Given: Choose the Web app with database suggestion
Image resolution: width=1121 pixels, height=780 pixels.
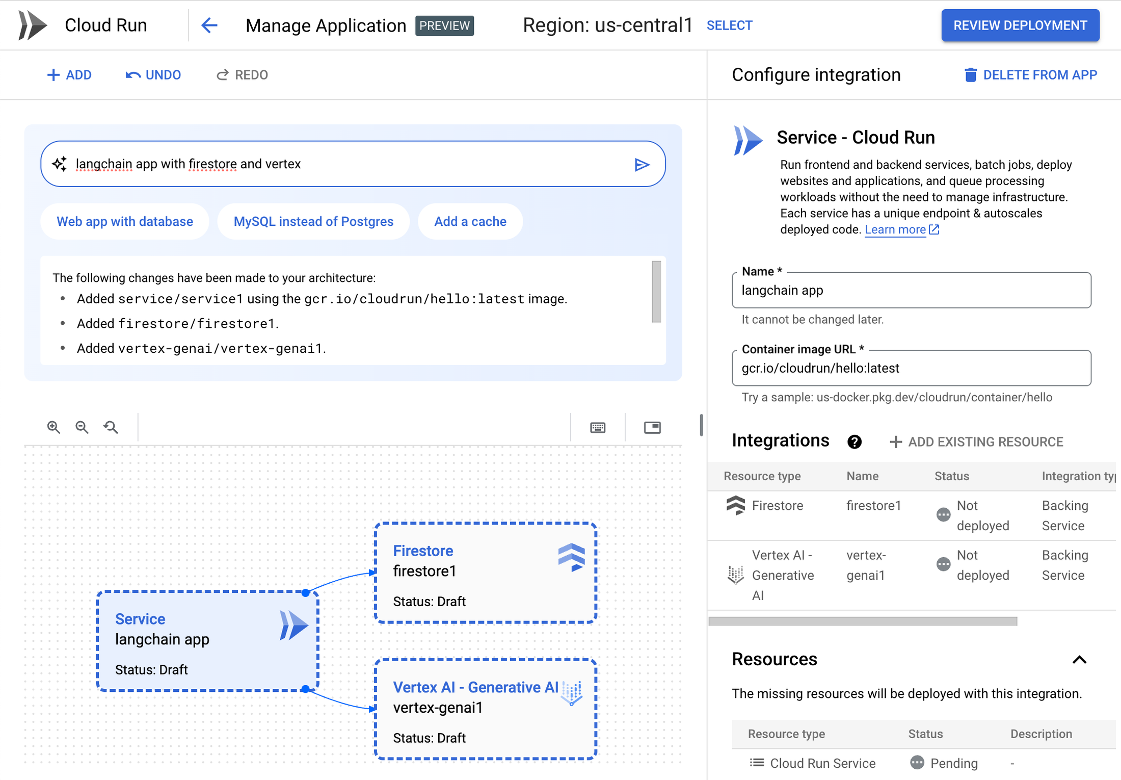Looking at the screenshot, I should click(x=125, y=222).
